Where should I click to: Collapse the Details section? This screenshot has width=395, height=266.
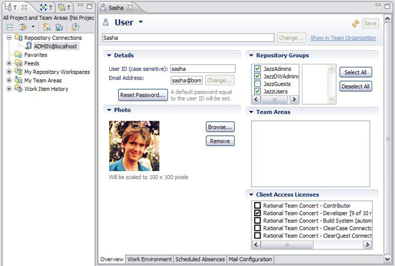click(x=109, y=55)
